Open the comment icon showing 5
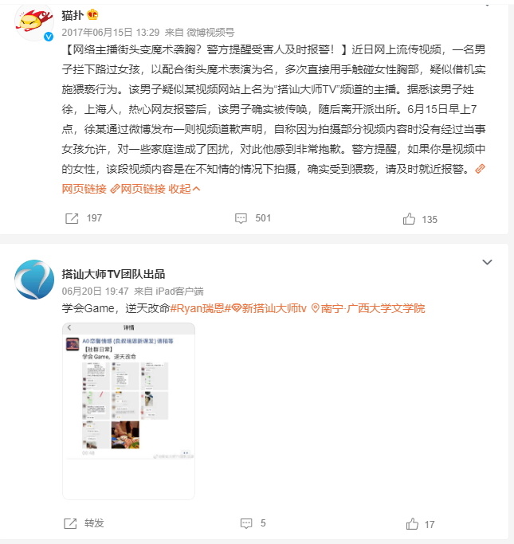Screen dimensions: 514x544 (x=246, y=523)
